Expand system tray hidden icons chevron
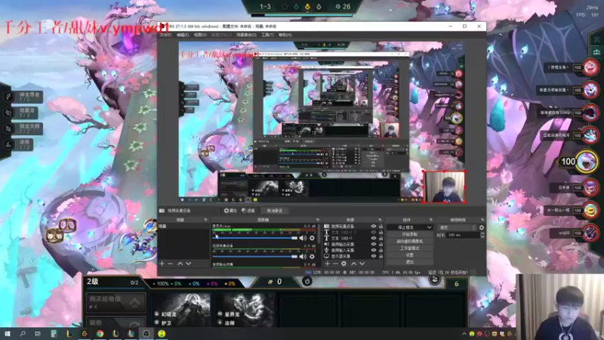Viewport: 604px width, 340px height. pyautogui.click(x=464, y=334)
